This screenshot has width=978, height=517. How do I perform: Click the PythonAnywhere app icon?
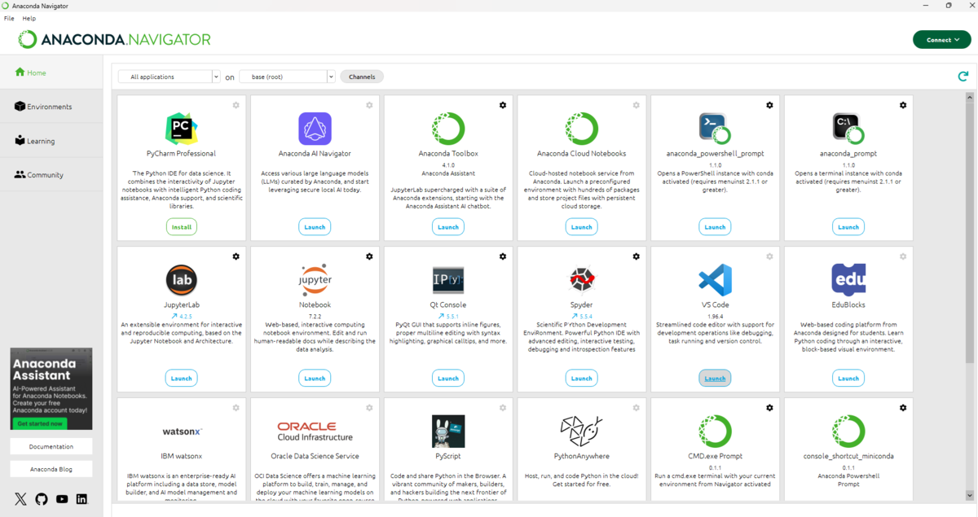[x=582, y=432]
